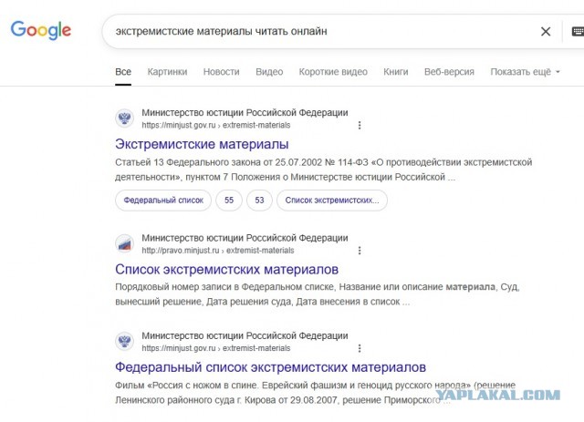Click the https://minjust.gov.ru URL of first result
Image resolution: width=584 pixels, height=422 pixels.
tap(216, 126)
